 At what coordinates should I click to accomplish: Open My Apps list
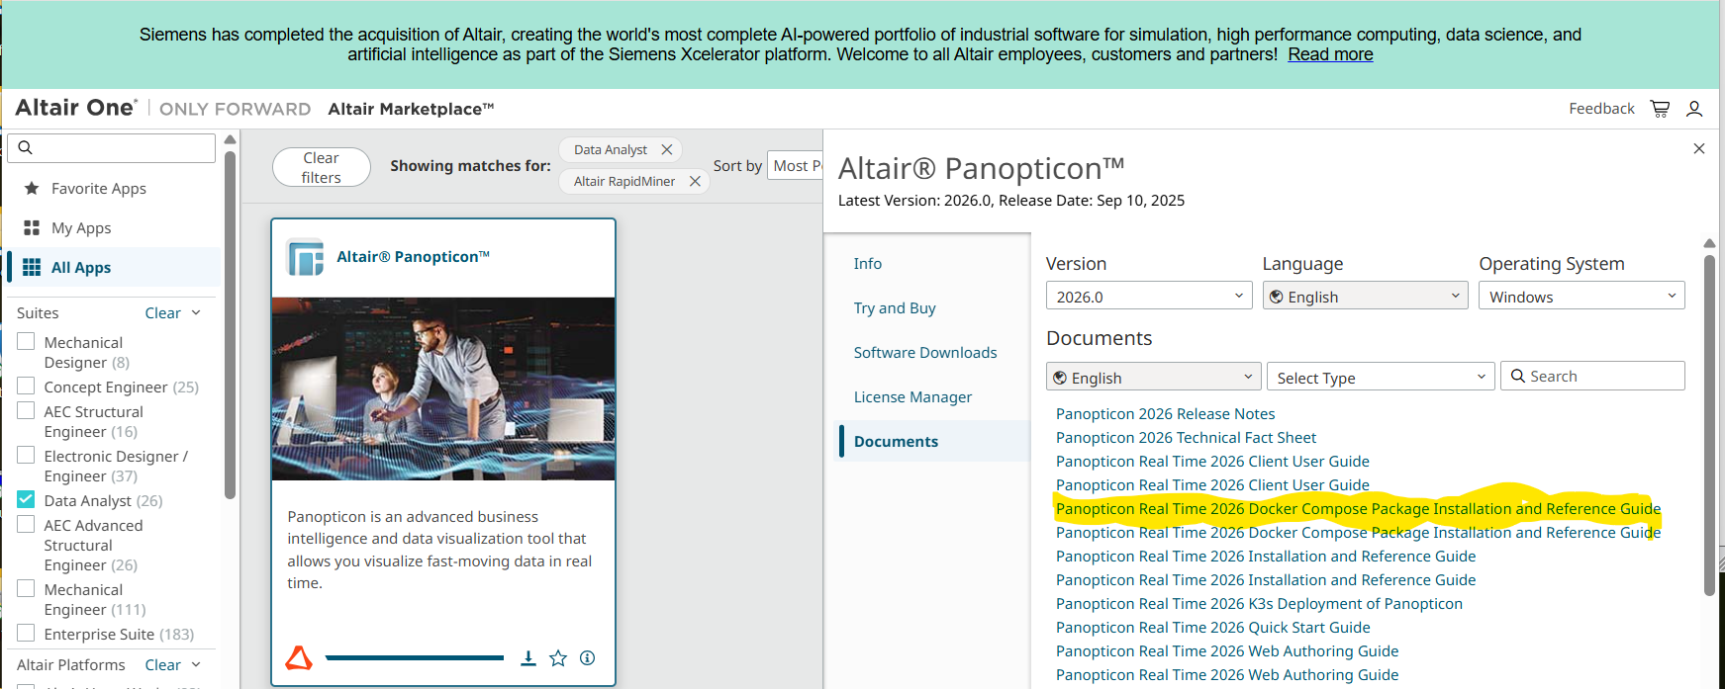tap(81, 228)
